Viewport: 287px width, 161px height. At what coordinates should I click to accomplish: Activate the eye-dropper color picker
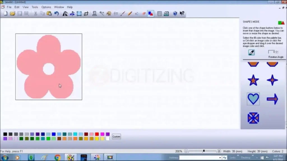point(251,52)
